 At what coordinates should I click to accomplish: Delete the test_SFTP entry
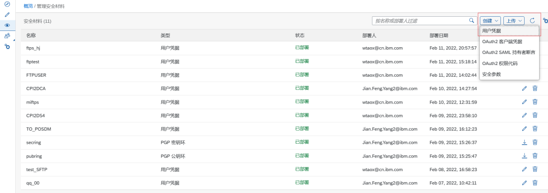(x=535, y=169)
